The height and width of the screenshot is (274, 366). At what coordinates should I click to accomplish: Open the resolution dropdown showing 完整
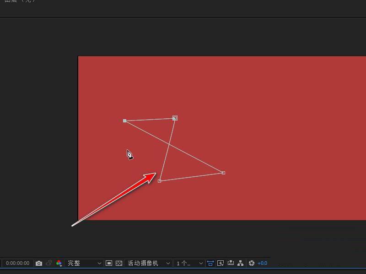pos(84,263)
